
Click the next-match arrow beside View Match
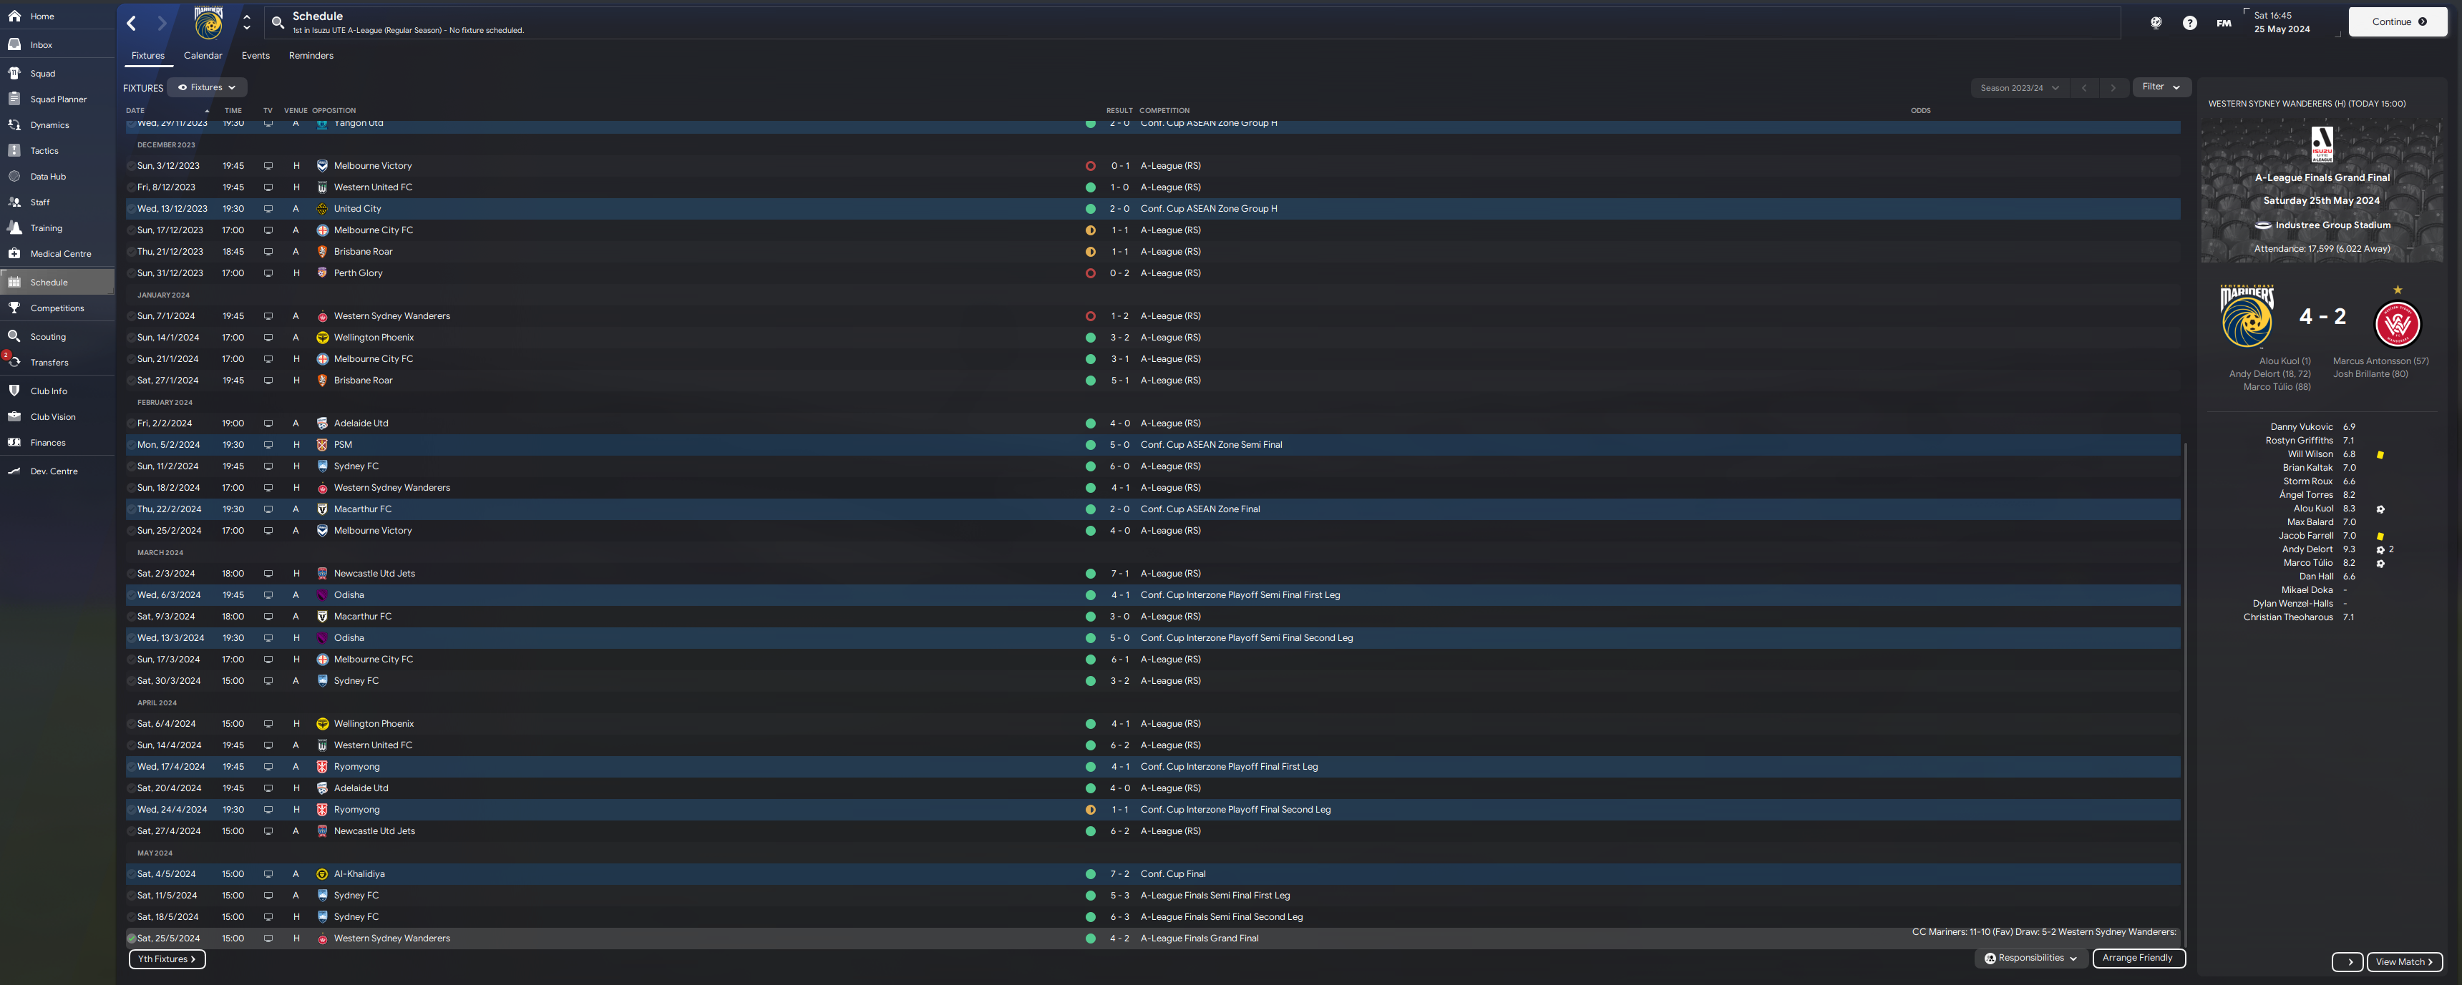click(2347, 962)
